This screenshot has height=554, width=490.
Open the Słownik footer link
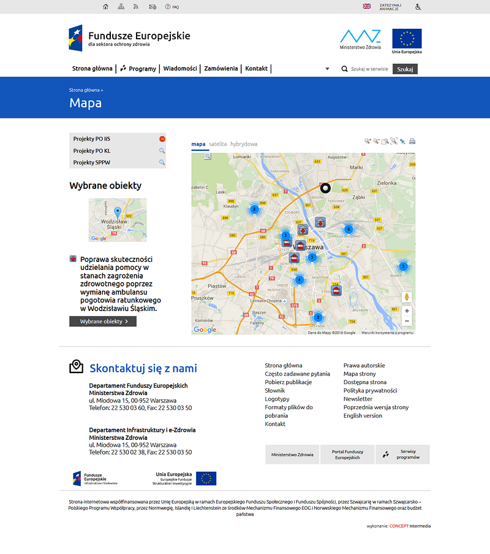click(275, 391)
